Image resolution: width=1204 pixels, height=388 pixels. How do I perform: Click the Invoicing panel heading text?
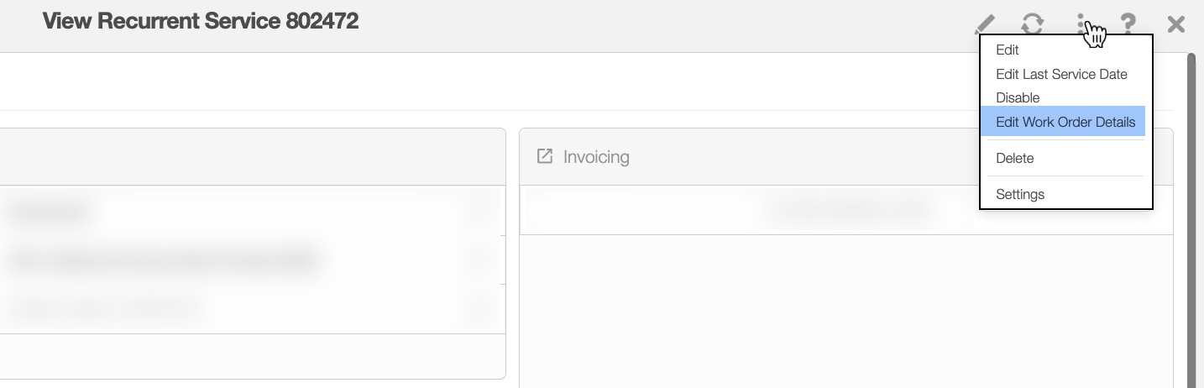pos(596,157)
